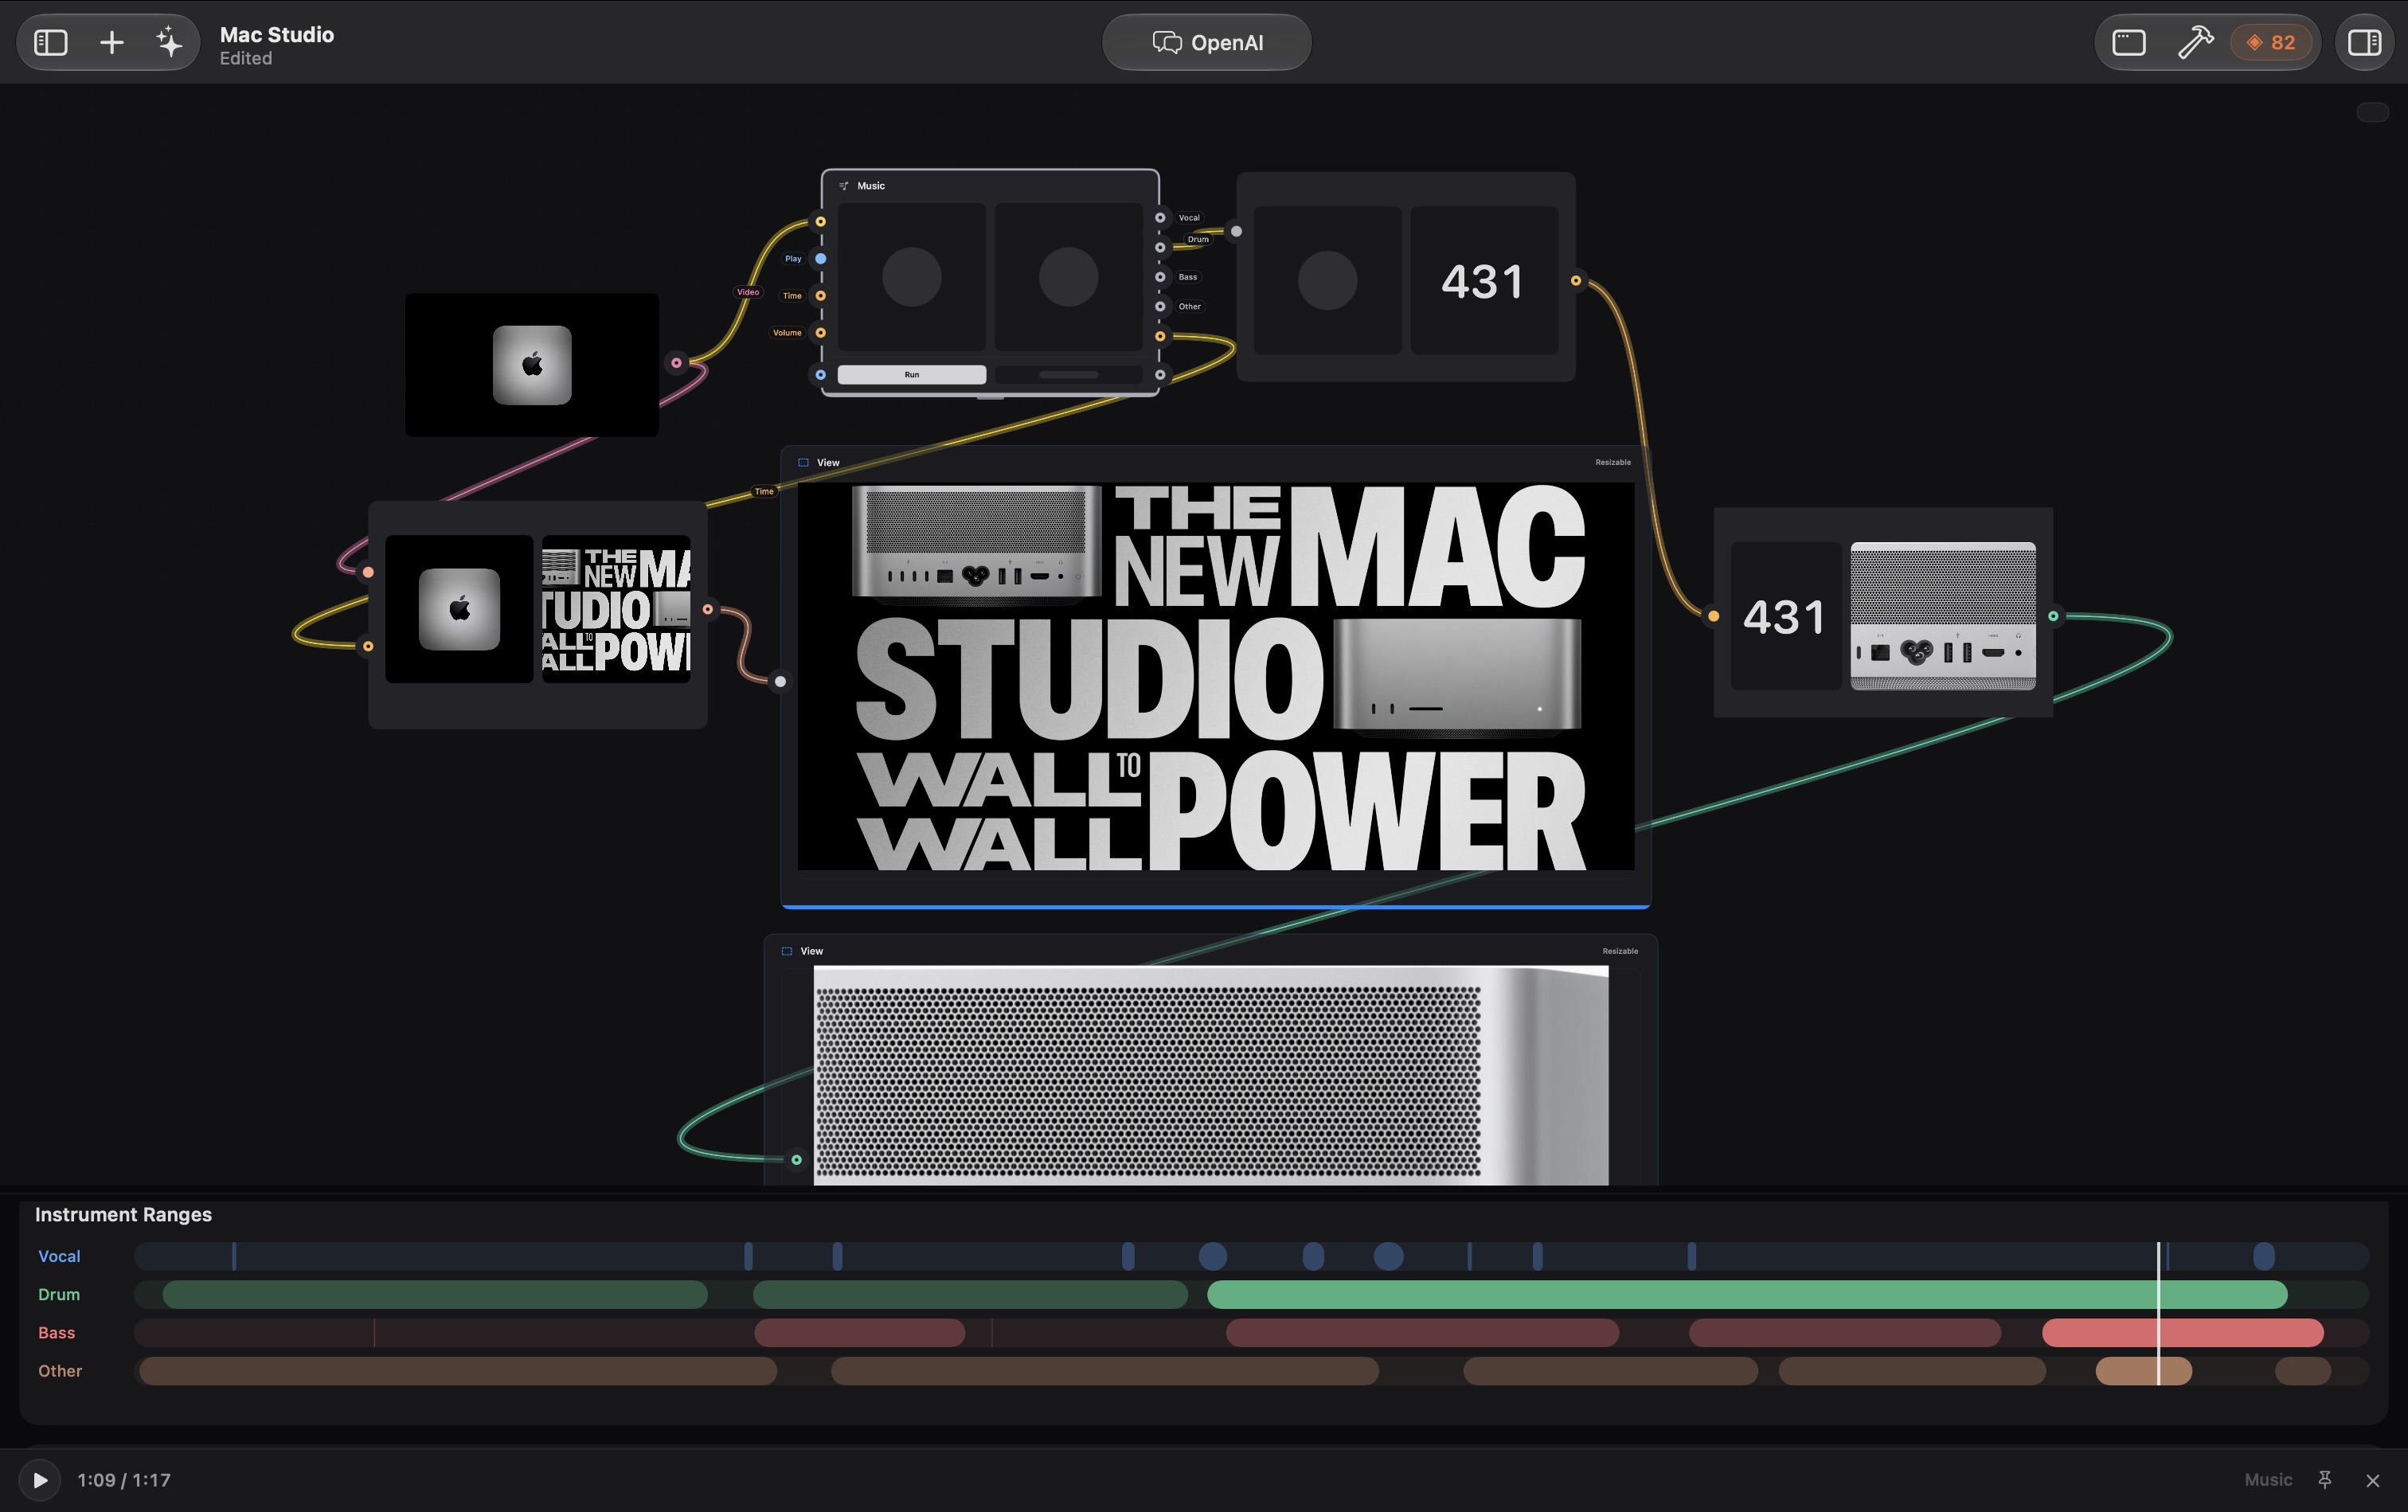2408x1512 pixels.
Task: Select the poster thumbnail in left composite node
Action: click(616, 609)
